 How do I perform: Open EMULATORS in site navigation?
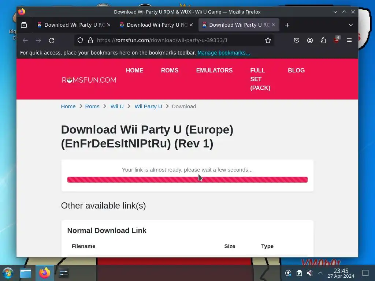click(x=214, y=71)
